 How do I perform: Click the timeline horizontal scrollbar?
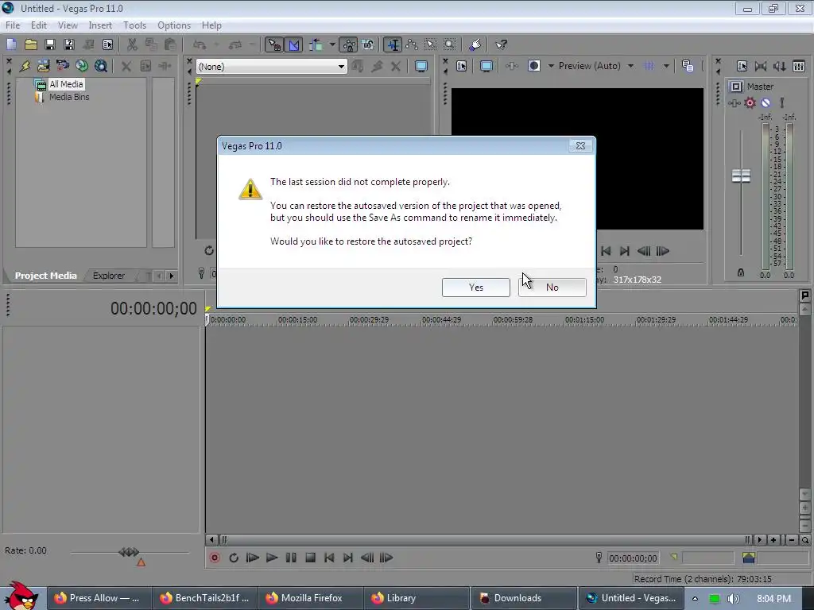coord(484,540)
